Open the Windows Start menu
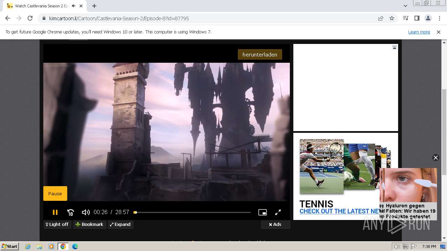 pyautogui.click(x=9, y=246)
